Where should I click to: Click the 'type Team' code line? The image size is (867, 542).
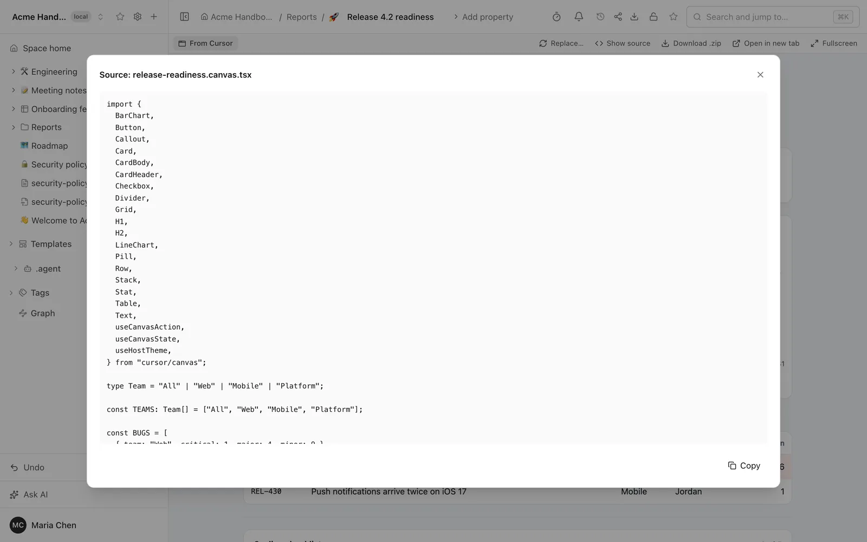pos(215,386)
